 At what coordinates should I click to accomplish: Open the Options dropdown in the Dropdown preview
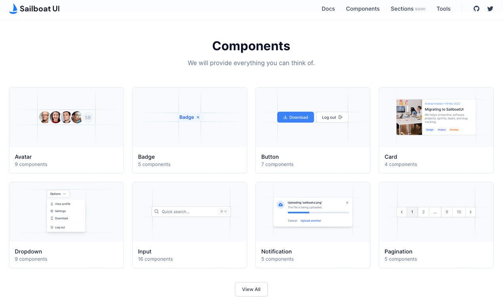[x=58, y=194]
